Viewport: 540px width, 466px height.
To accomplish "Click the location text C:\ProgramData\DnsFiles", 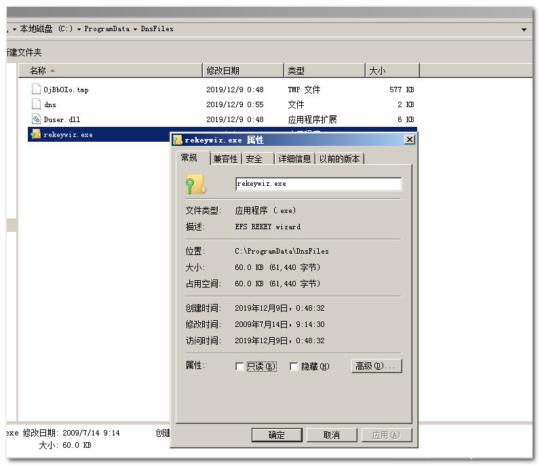I will tap(282, 251).
